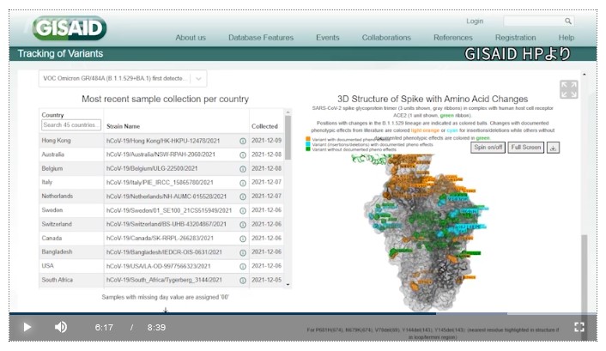
Task: Play the video
Action: 27,327
